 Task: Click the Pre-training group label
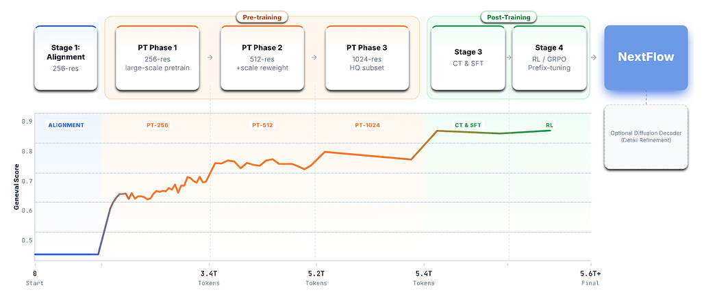point(262,16)
